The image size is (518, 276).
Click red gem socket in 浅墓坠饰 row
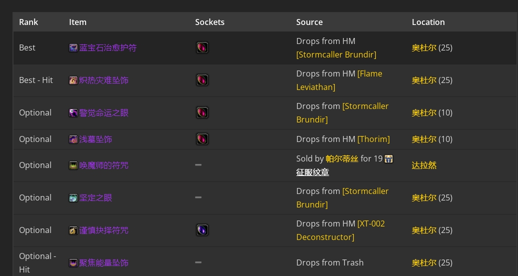point(202,139)
